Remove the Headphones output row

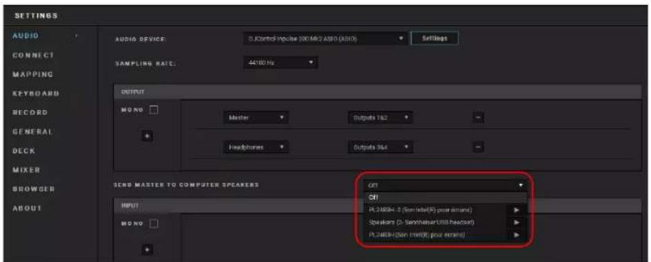[x=478, y=147]
